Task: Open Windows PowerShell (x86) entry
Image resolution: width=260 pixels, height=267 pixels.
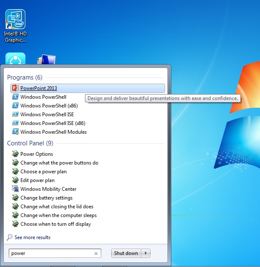Action: coord(49,106)
